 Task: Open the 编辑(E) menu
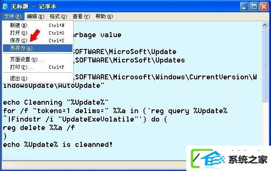click(36, 16)
